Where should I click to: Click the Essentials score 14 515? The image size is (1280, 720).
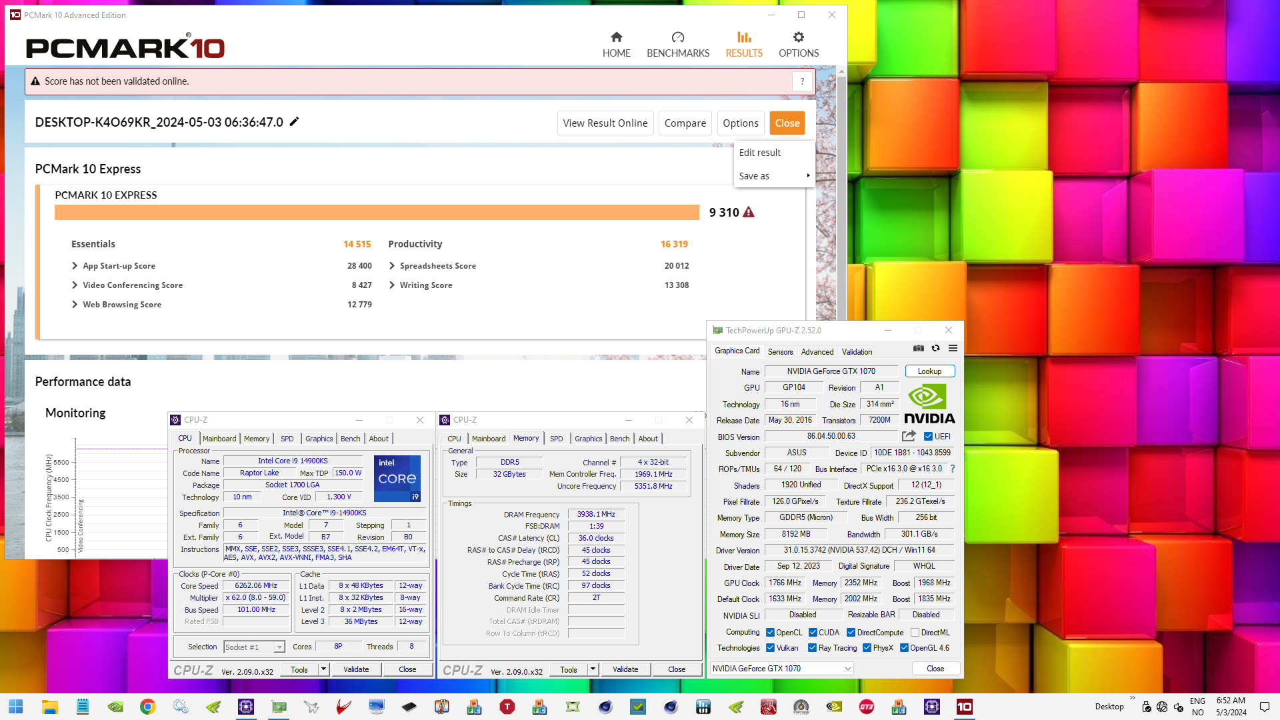pos(357,244)
